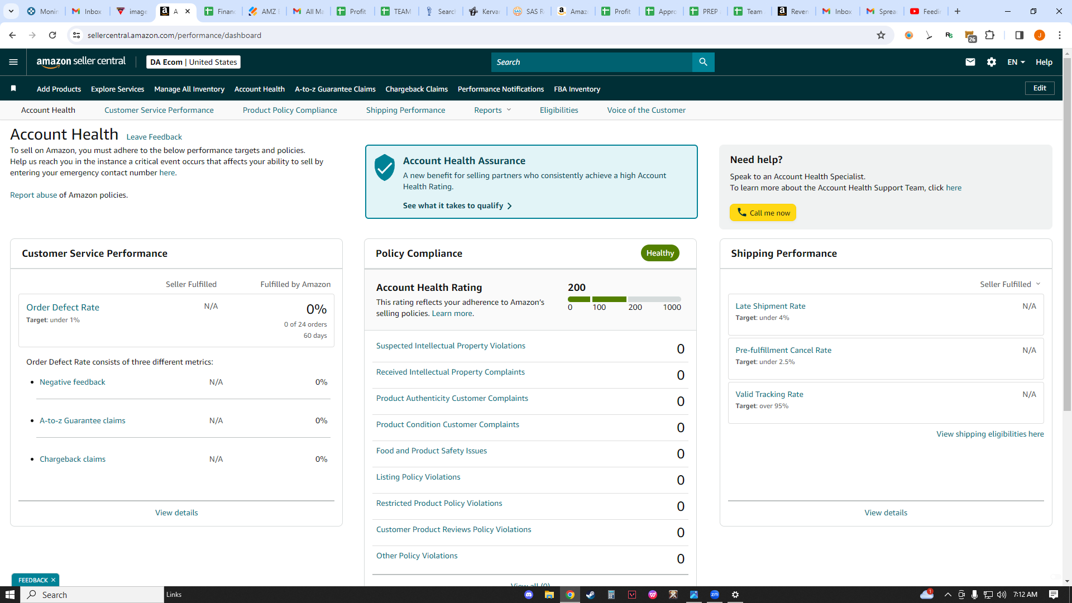
Task: Click the browser address bar URL
Action: tap(174, 35)
